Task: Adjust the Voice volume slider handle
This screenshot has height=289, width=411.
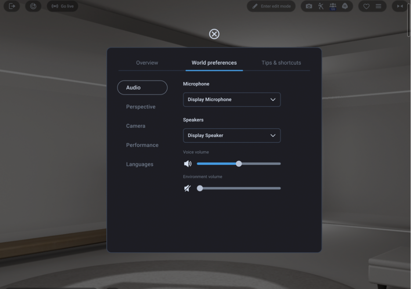Action: point(238,163)
